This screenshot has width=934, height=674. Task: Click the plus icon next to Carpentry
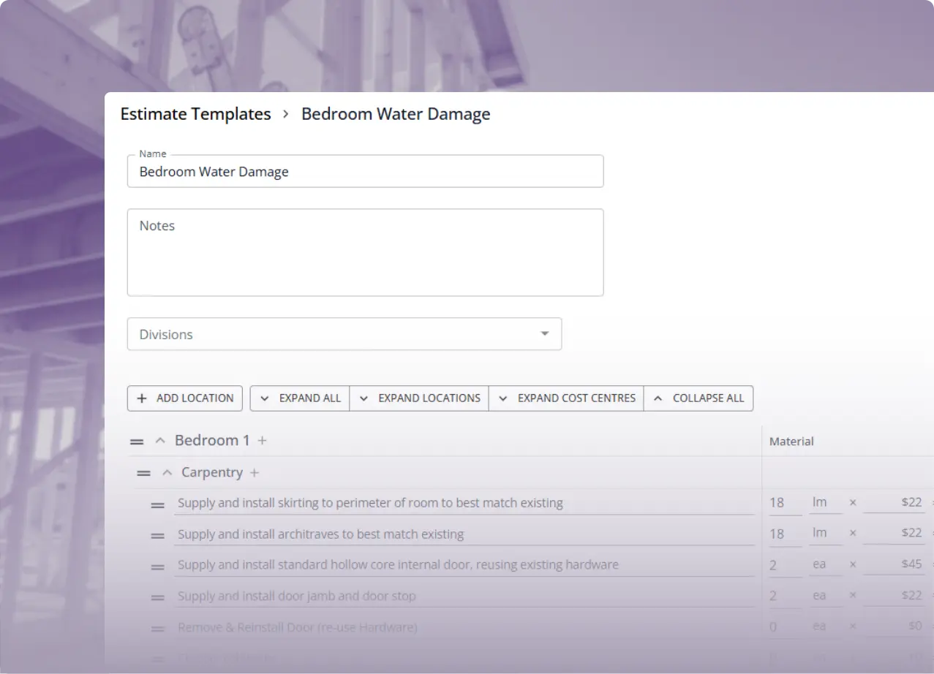click(255, 473)
